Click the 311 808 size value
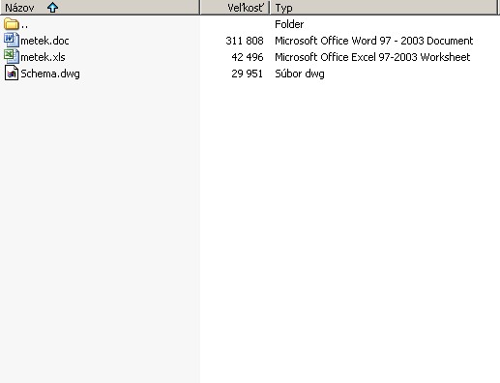This screenshot has height=383, width=500. click(245, 41)
